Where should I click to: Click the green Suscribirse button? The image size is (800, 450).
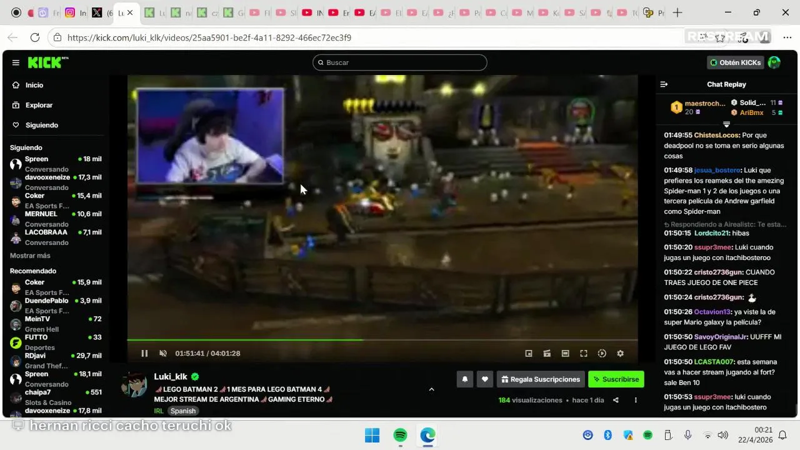(x=616, y=379)
